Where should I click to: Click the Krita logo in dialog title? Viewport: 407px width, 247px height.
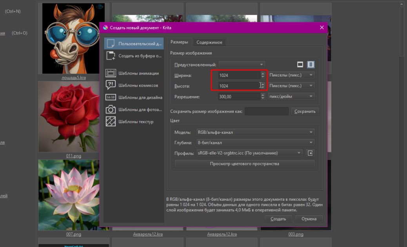click(x=105, y=27)
